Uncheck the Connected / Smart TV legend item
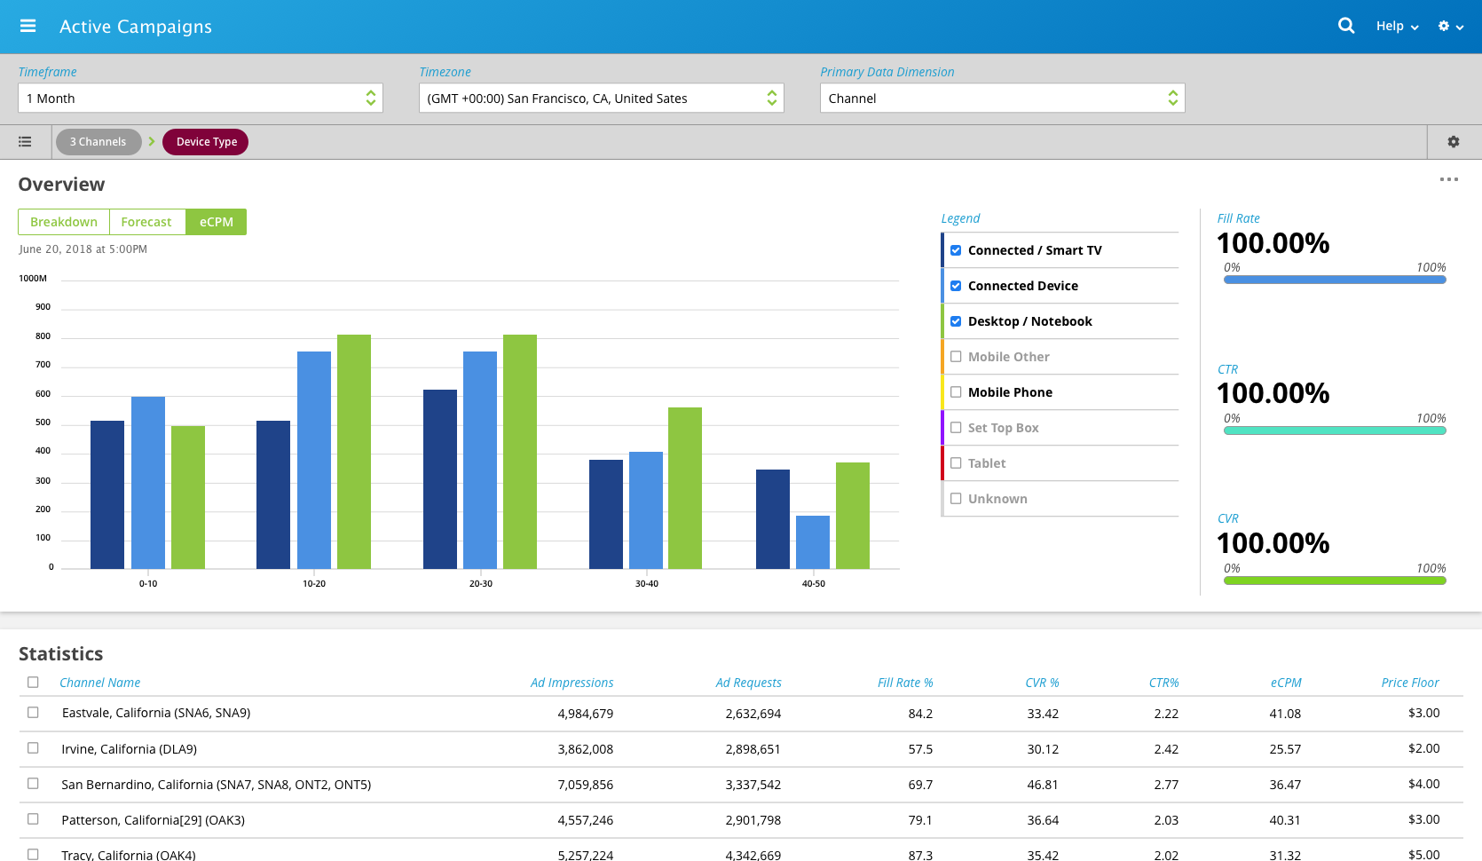The width and height of the screenshot is (1482, 861). point(956,250)
